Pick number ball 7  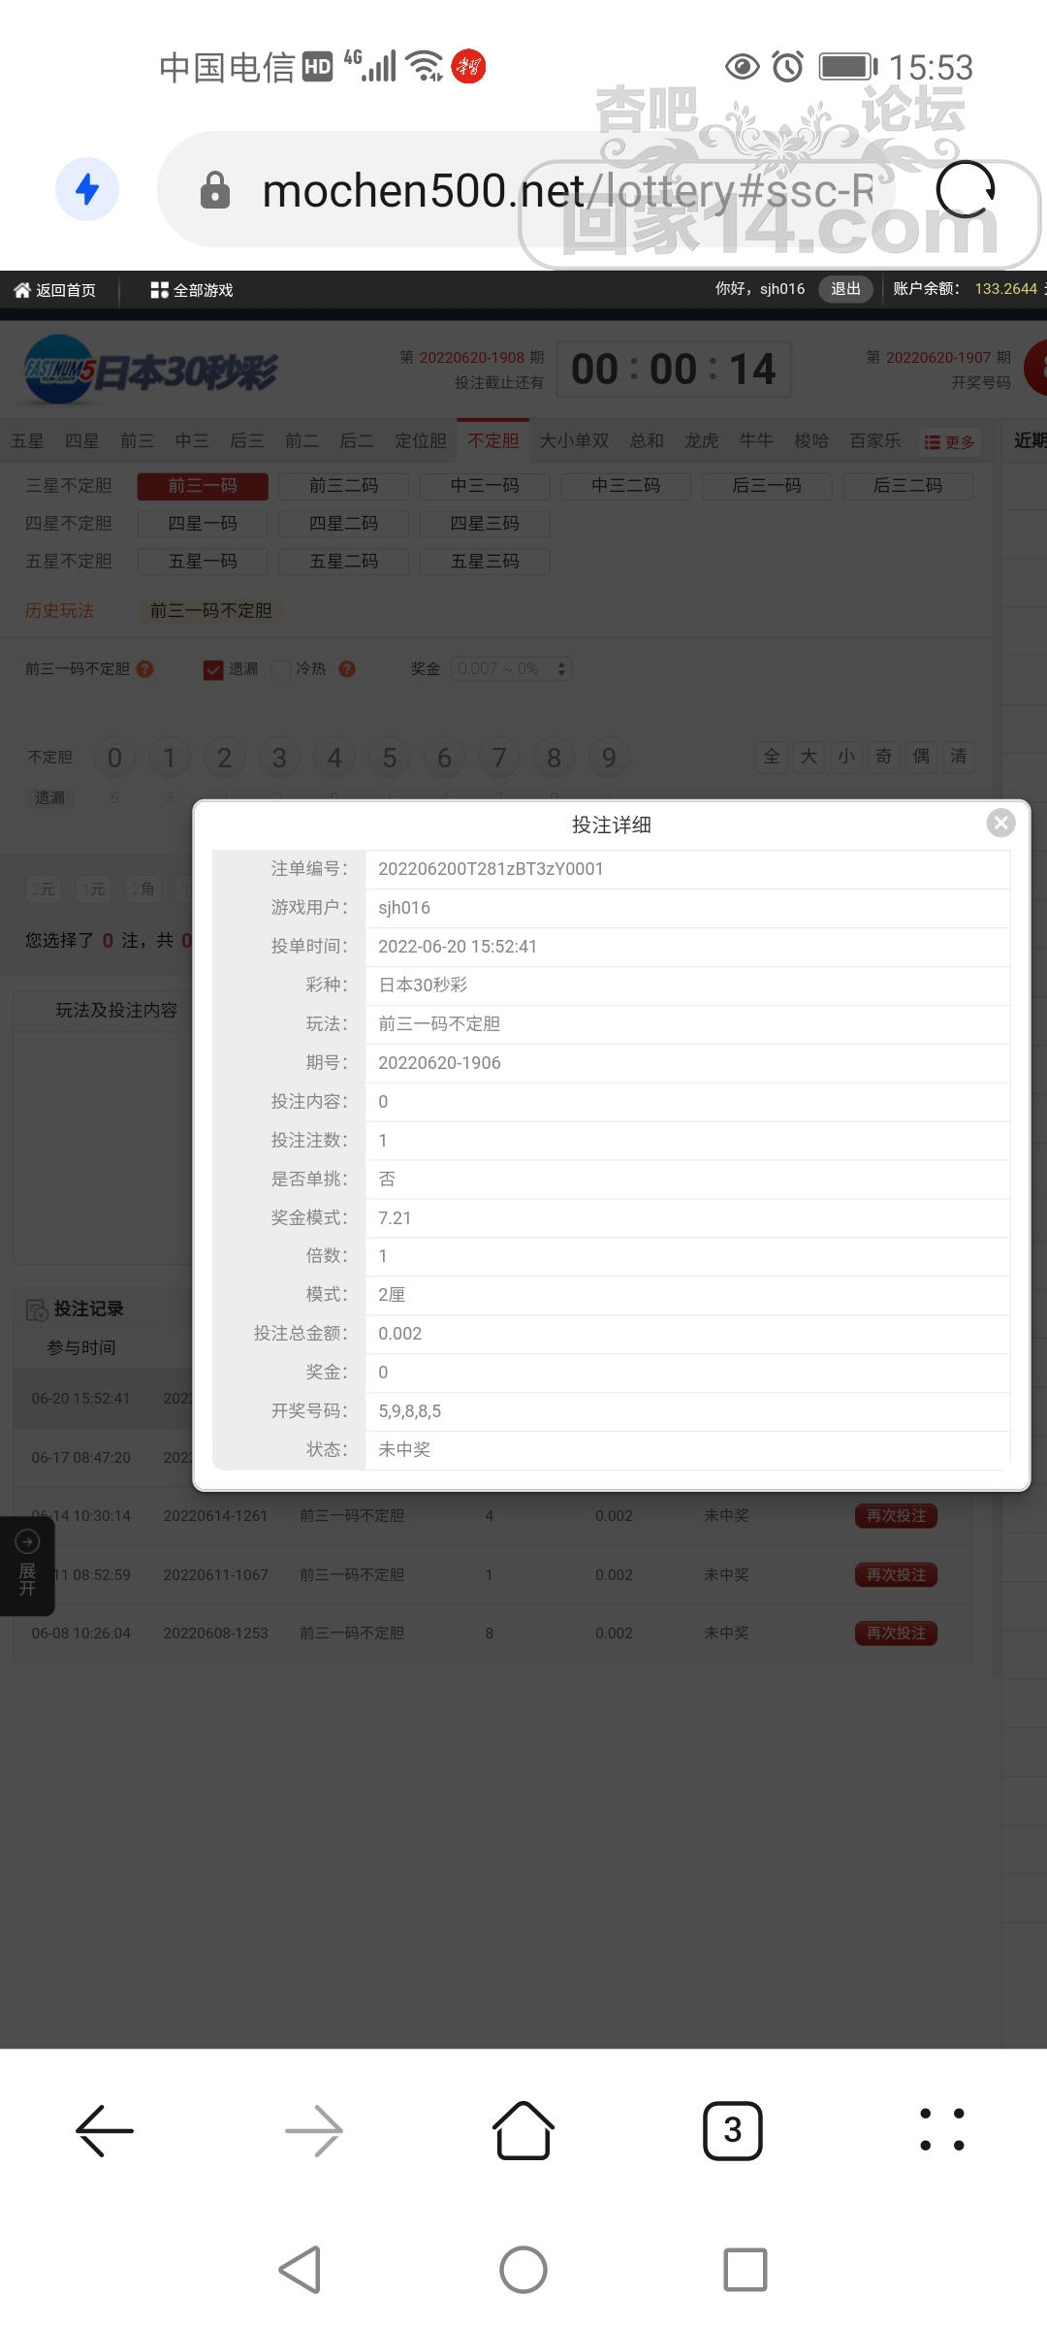(x=499, y=758)
